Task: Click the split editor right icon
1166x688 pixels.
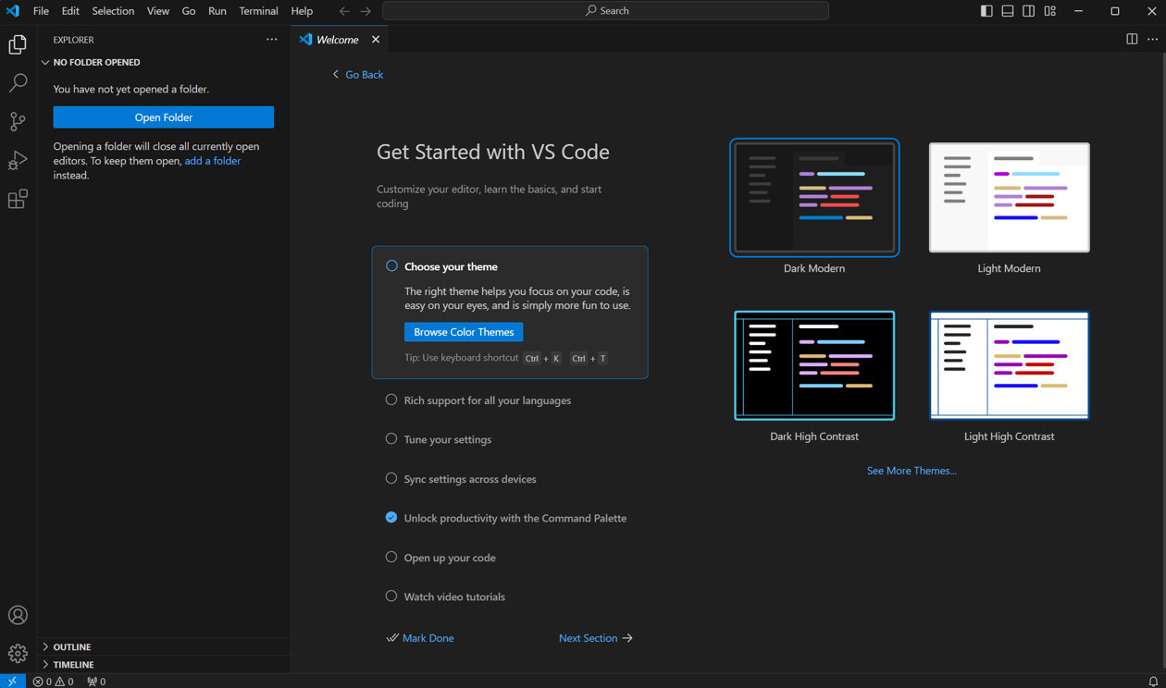Action: [x=1131, y=40]
